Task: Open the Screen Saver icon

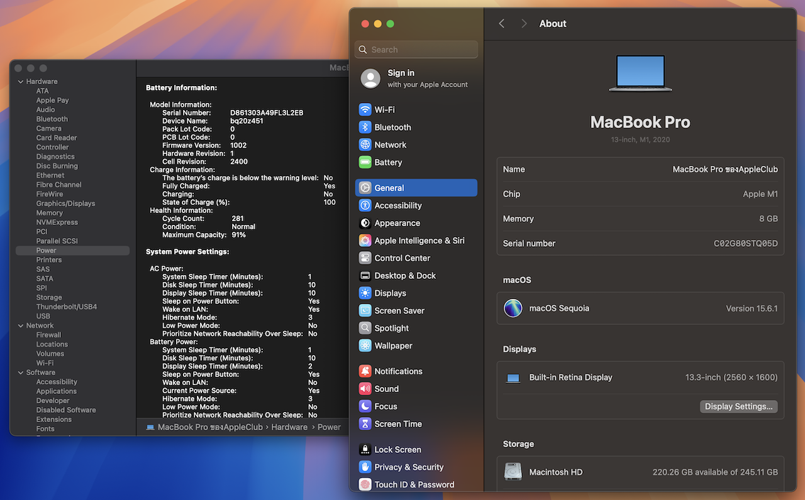Action: tap(365, 311)
